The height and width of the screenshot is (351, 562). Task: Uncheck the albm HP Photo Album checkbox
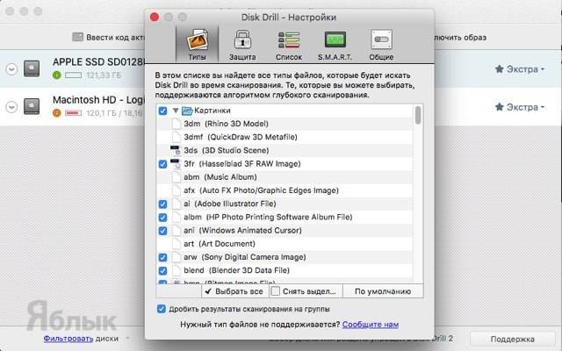162,218
